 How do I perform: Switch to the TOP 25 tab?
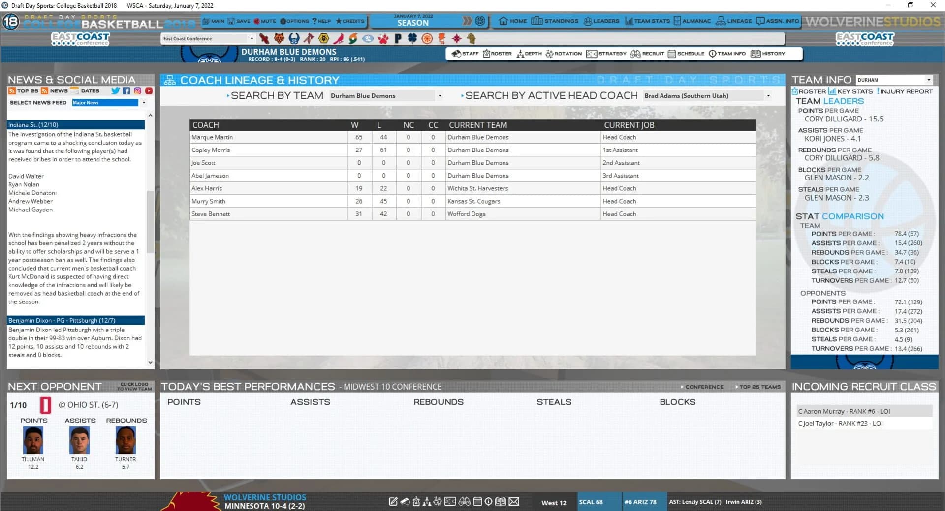(24, 91)
